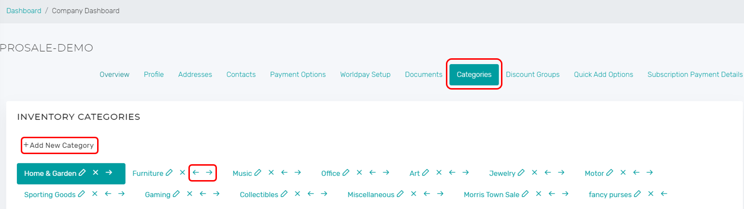
Task: Edit the Miscellaneous category
Action: point(400,194)
